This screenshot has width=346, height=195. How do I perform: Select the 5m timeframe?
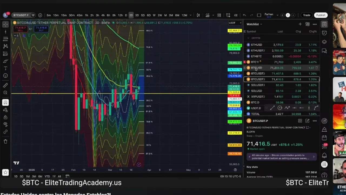coord(49,15)
